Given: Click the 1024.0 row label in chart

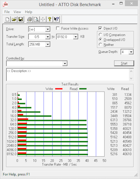Looking at the screenshot, I should tap(12, 141).
